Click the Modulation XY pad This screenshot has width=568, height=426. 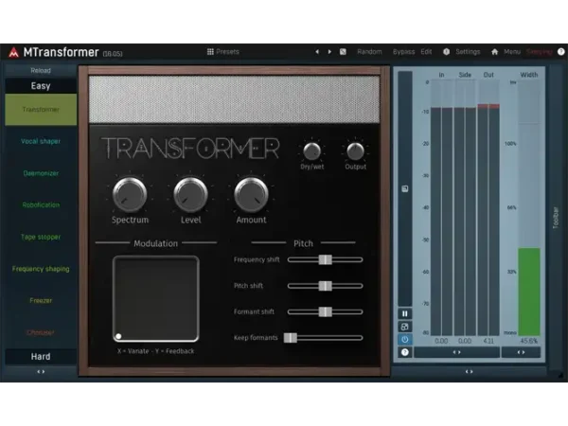pos(156,299)
